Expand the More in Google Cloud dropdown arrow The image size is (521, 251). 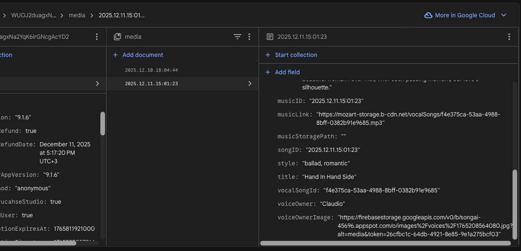click(503, 15)
